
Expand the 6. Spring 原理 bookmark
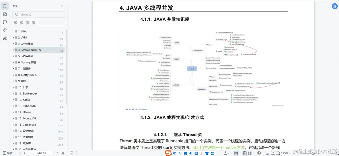point(13,63)
